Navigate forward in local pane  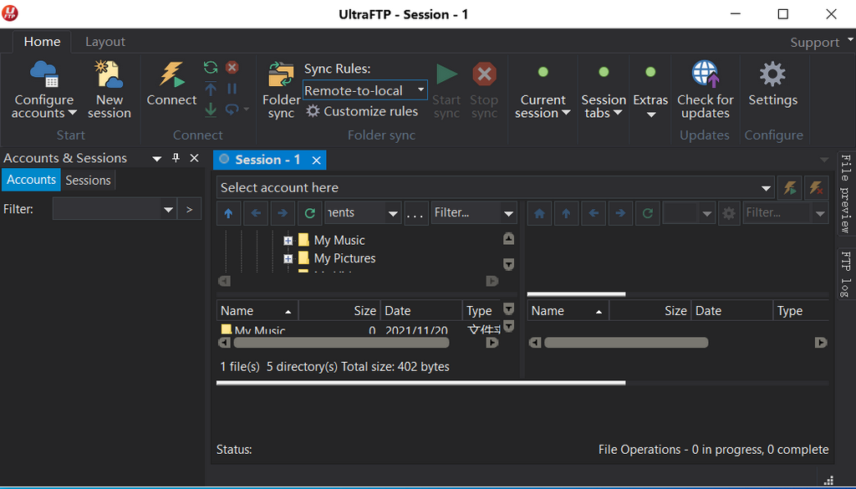(283, 213)
